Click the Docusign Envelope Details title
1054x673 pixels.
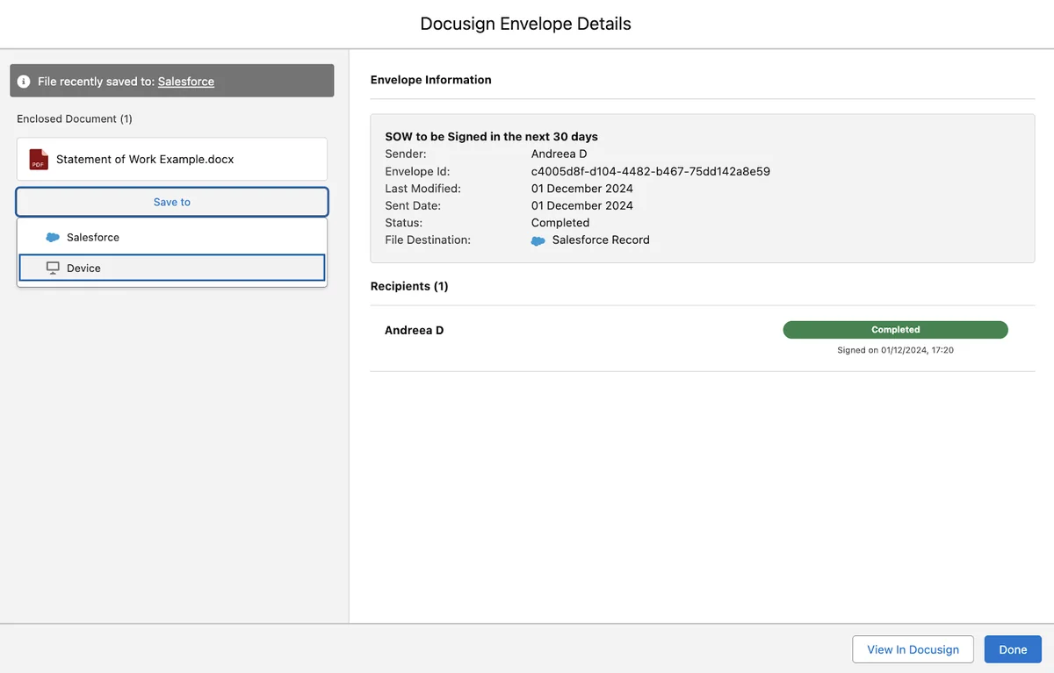pyautogui.click(x=525, y=24)
